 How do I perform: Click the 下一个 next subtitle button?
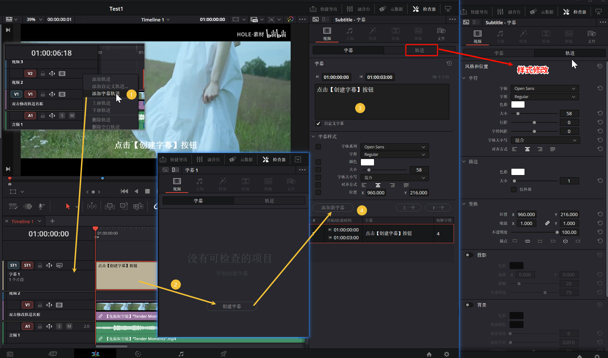[438, 208]
